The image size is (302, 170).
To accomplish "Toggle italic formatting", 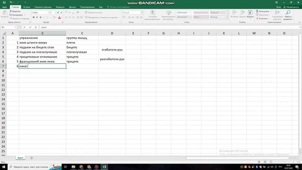I will click(x=37, y=17).
